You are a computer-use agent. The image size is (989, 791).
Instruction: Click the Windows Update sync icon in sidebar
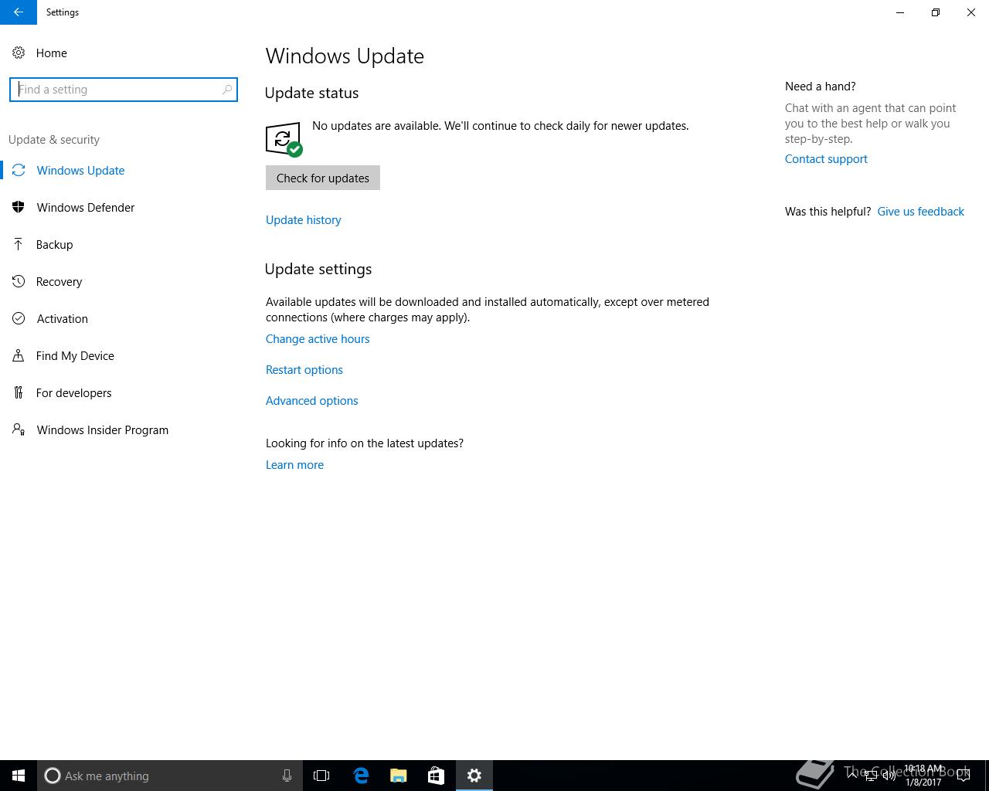19,170
